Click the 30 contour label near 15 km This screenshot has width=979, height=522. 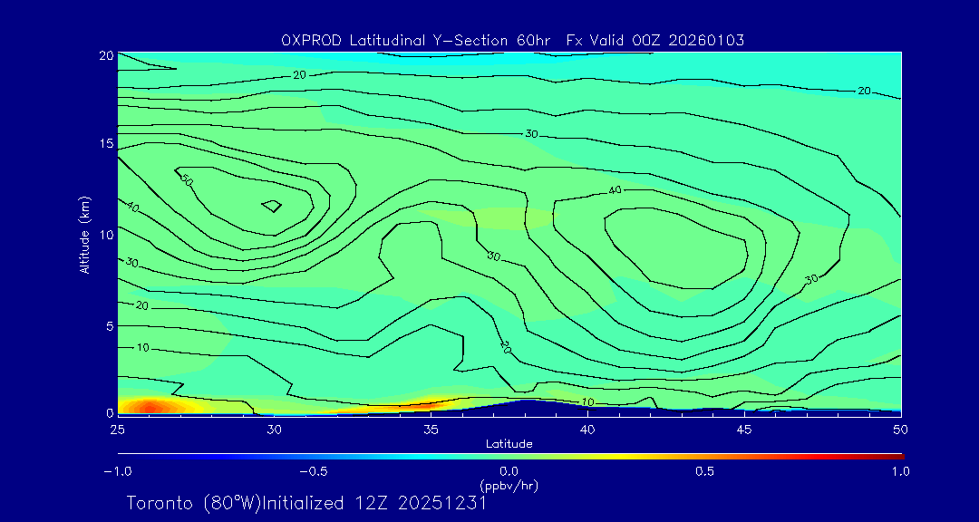pos(531,134)
